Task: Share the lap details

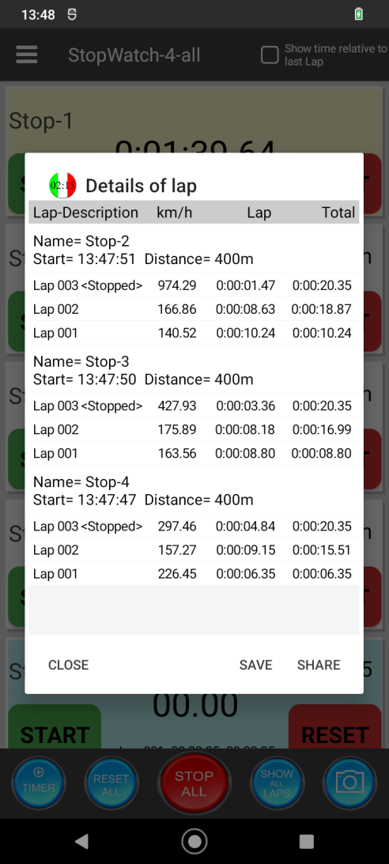Action: coord(319,665)
